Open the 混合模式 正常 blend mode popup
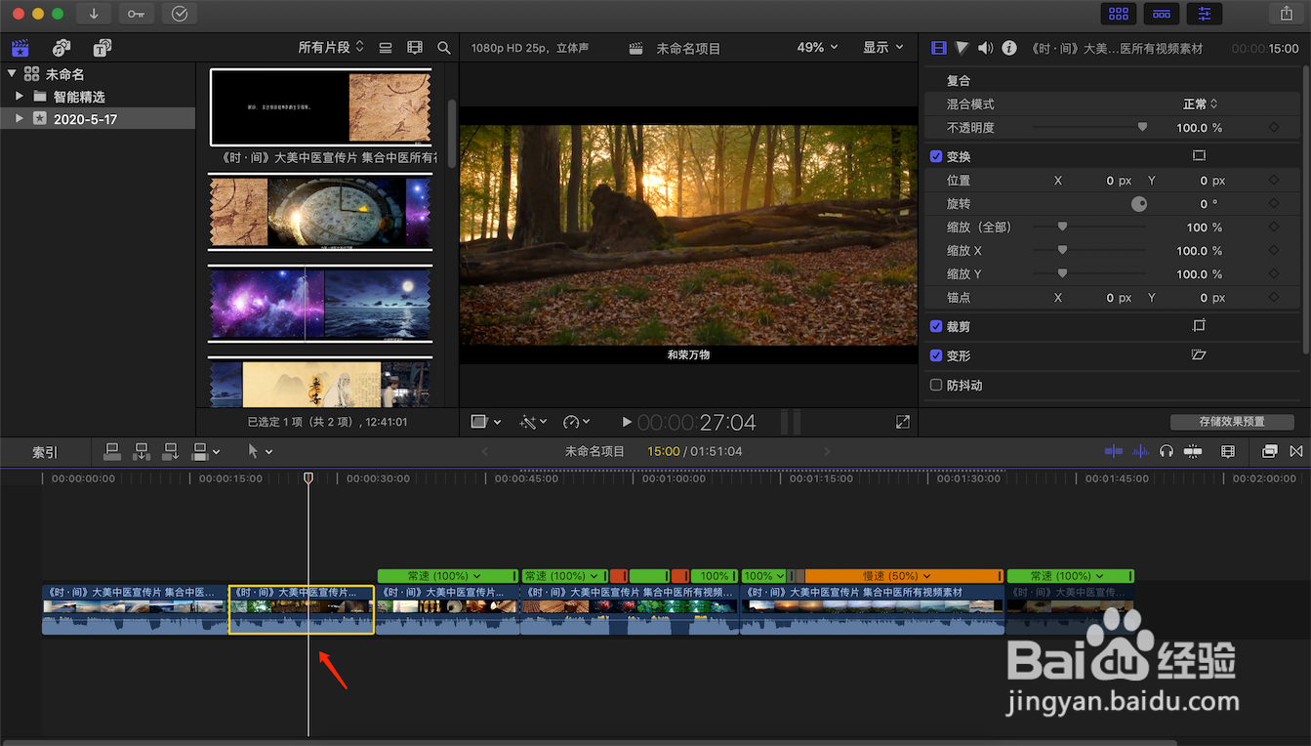 (1200, 104)
